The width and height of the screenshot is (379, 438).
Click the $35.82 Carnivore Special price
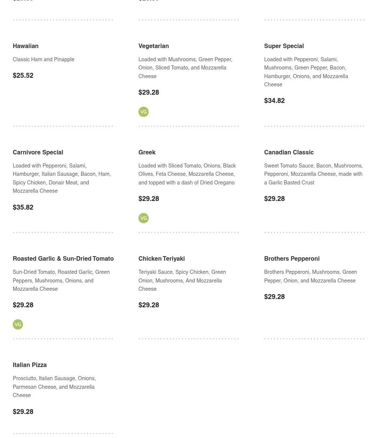[x=23, y=207]
